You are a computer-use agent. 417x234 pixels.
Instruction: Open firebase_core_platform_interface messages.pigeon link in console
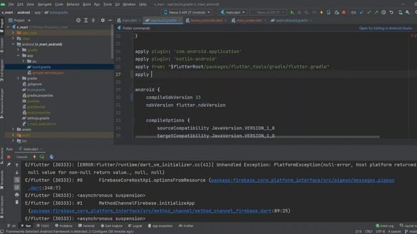302,180
